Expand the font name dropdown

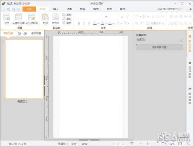tap(106, 16)
